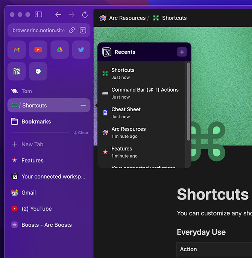Click the Everyday Use section heading
The image size is (252, 258).
pos(201,232)
